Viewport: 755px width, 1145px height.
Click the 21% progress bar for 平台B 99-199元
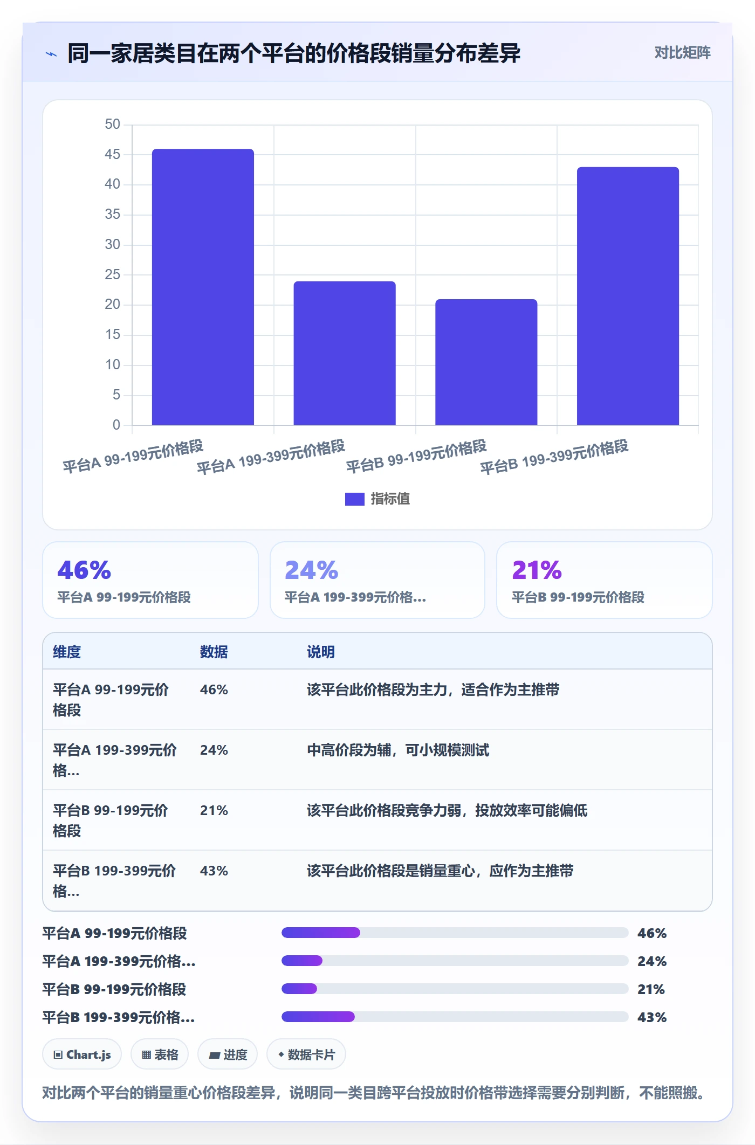pyautogui.click(x=455, y=989)
